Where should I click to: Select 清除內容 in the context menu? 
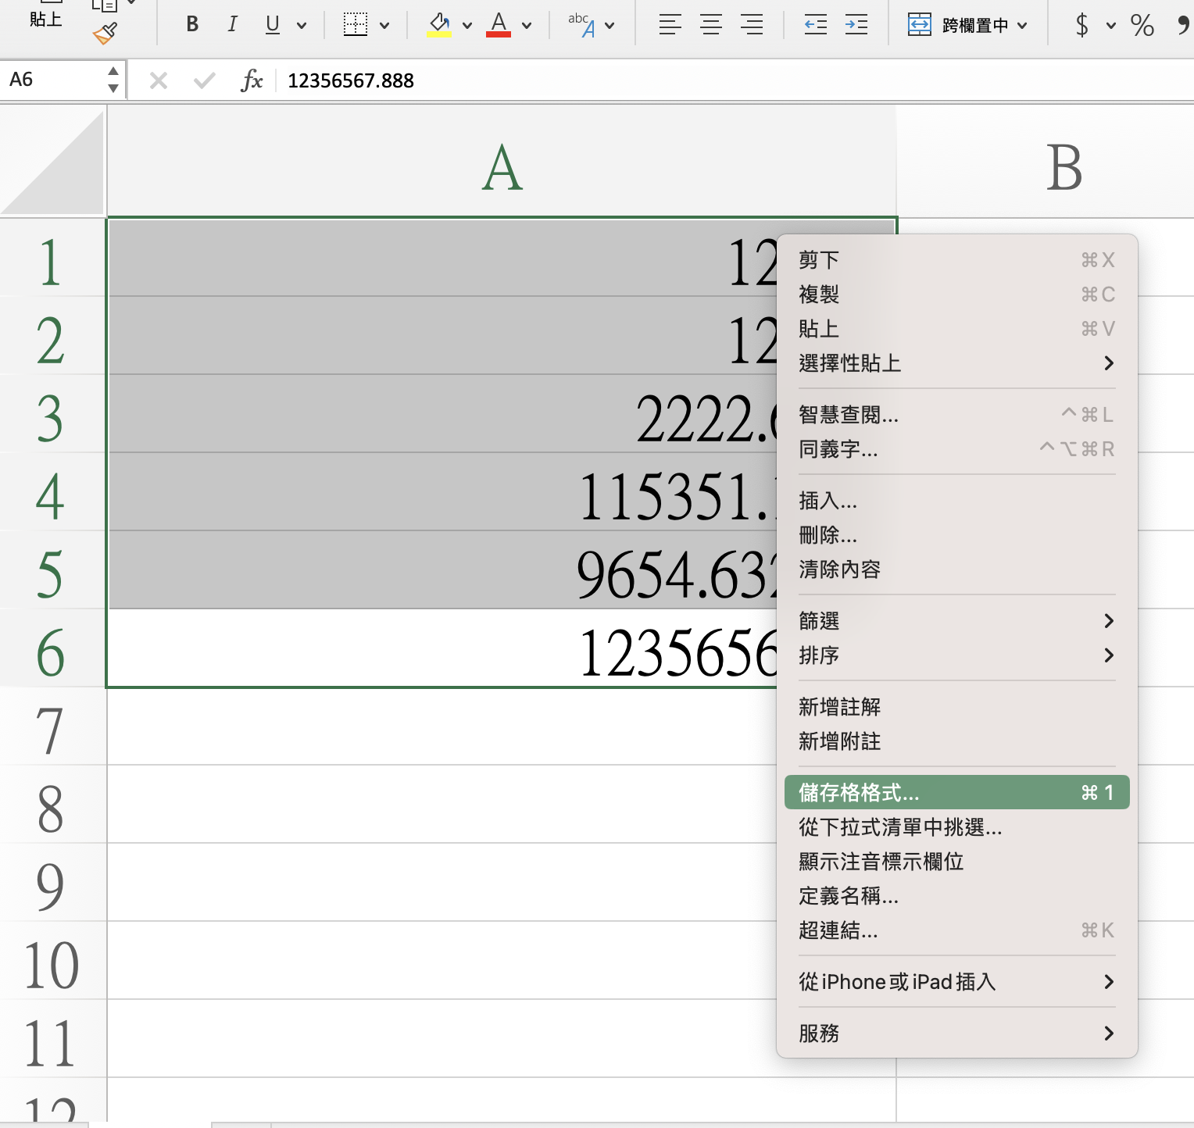[x=840, y=569]
